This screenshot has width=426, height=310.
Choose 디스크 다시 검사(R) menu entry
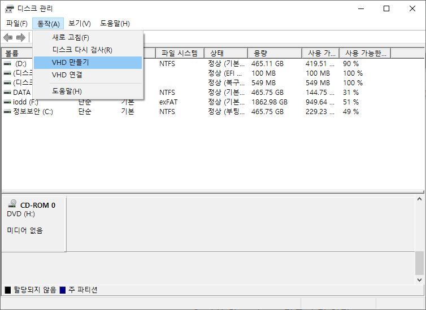tap(88, 50)
